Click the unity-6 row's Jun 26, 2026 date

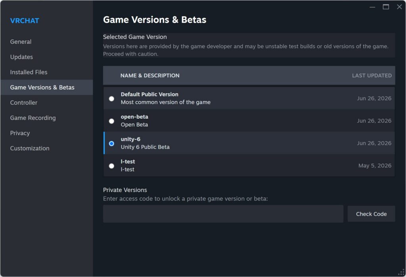[374, 143]
